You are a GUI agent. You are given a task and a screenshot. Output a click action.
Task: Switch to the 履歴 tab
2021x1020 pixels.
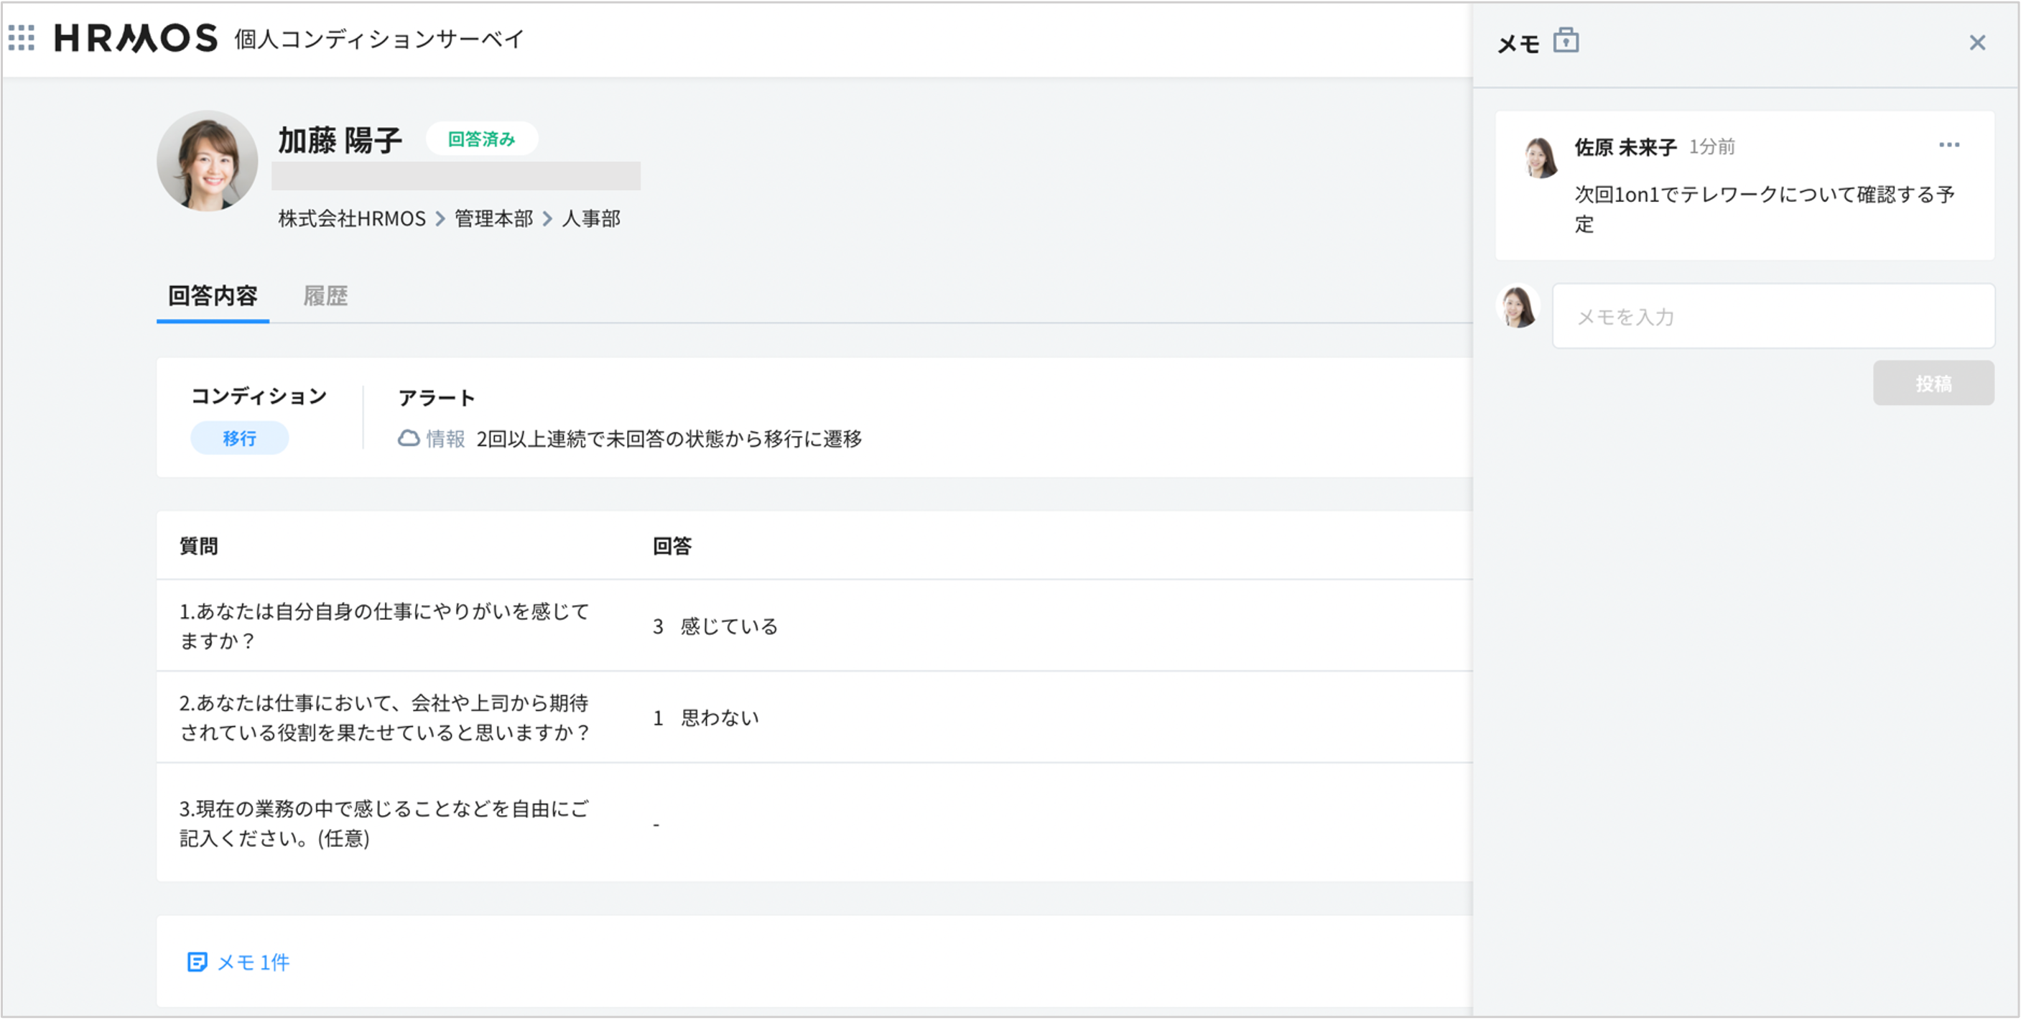[x=325, y=296]
